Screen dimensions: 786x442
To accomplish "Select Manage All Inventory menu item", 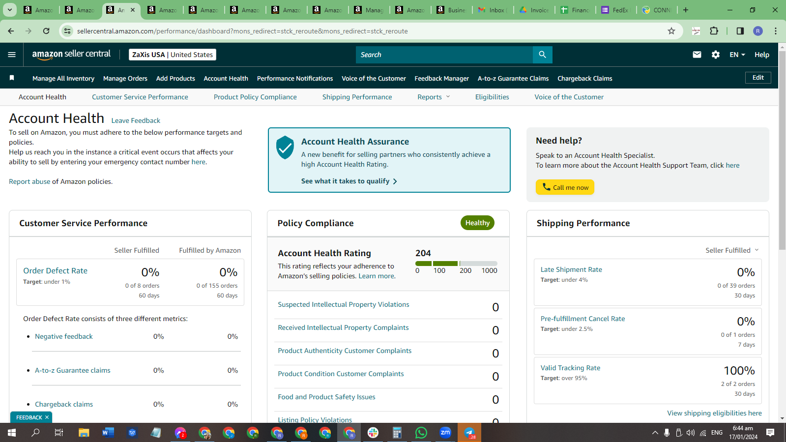I will point(63,78).
